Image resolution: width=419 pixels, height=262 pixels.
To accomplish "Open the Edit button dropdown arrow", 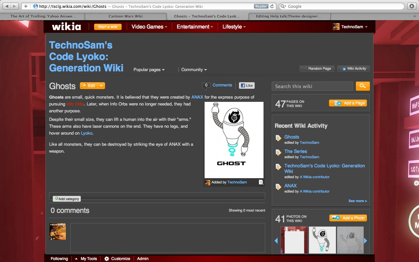I will pyautogui.click(x=101, y=86).
